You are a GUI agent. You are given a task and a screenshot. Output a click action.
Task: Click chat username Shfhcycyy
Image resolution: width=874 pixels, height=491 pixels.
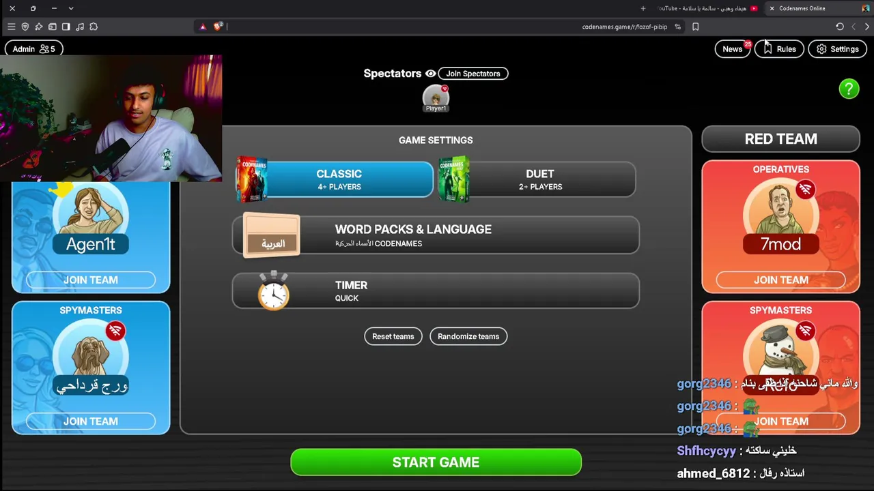[707, 451]
